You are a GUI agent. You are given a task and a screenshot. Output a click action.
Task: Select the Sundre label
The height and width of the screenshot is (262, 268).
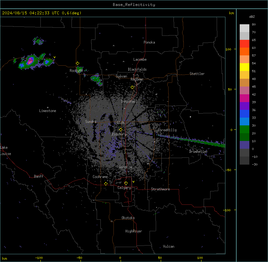(91, 122)
